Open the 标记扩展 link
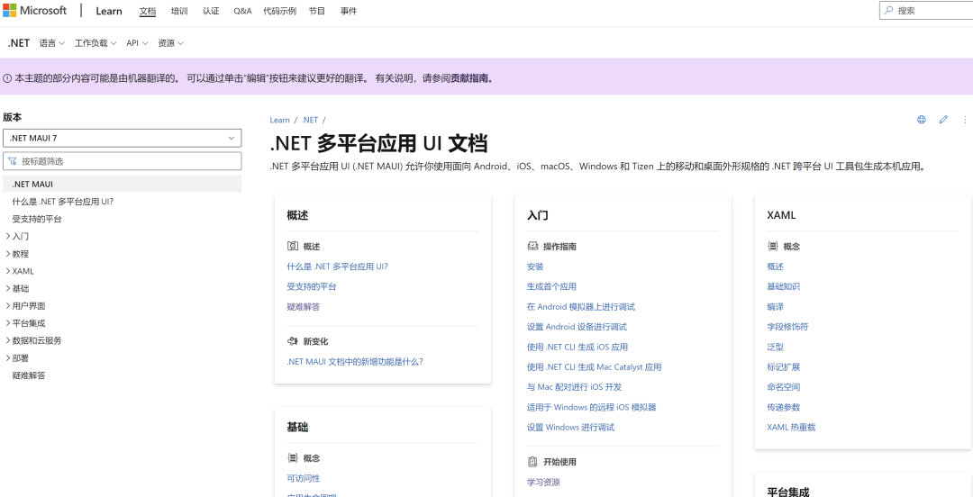Image resolution: width=973 pixels, height=497 pixels. (x=784, y=367)
